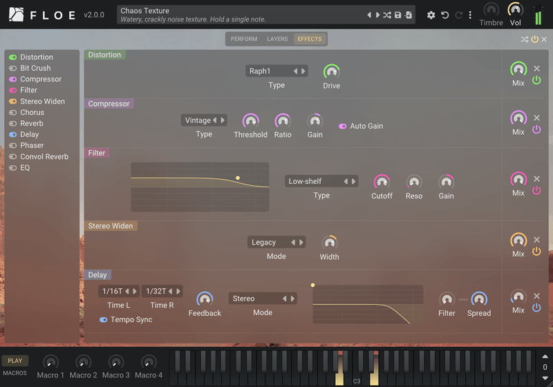The image size is (553, 387).
Task: Open the Low-shelf filter type dropdown
Action: pos(321,181)
